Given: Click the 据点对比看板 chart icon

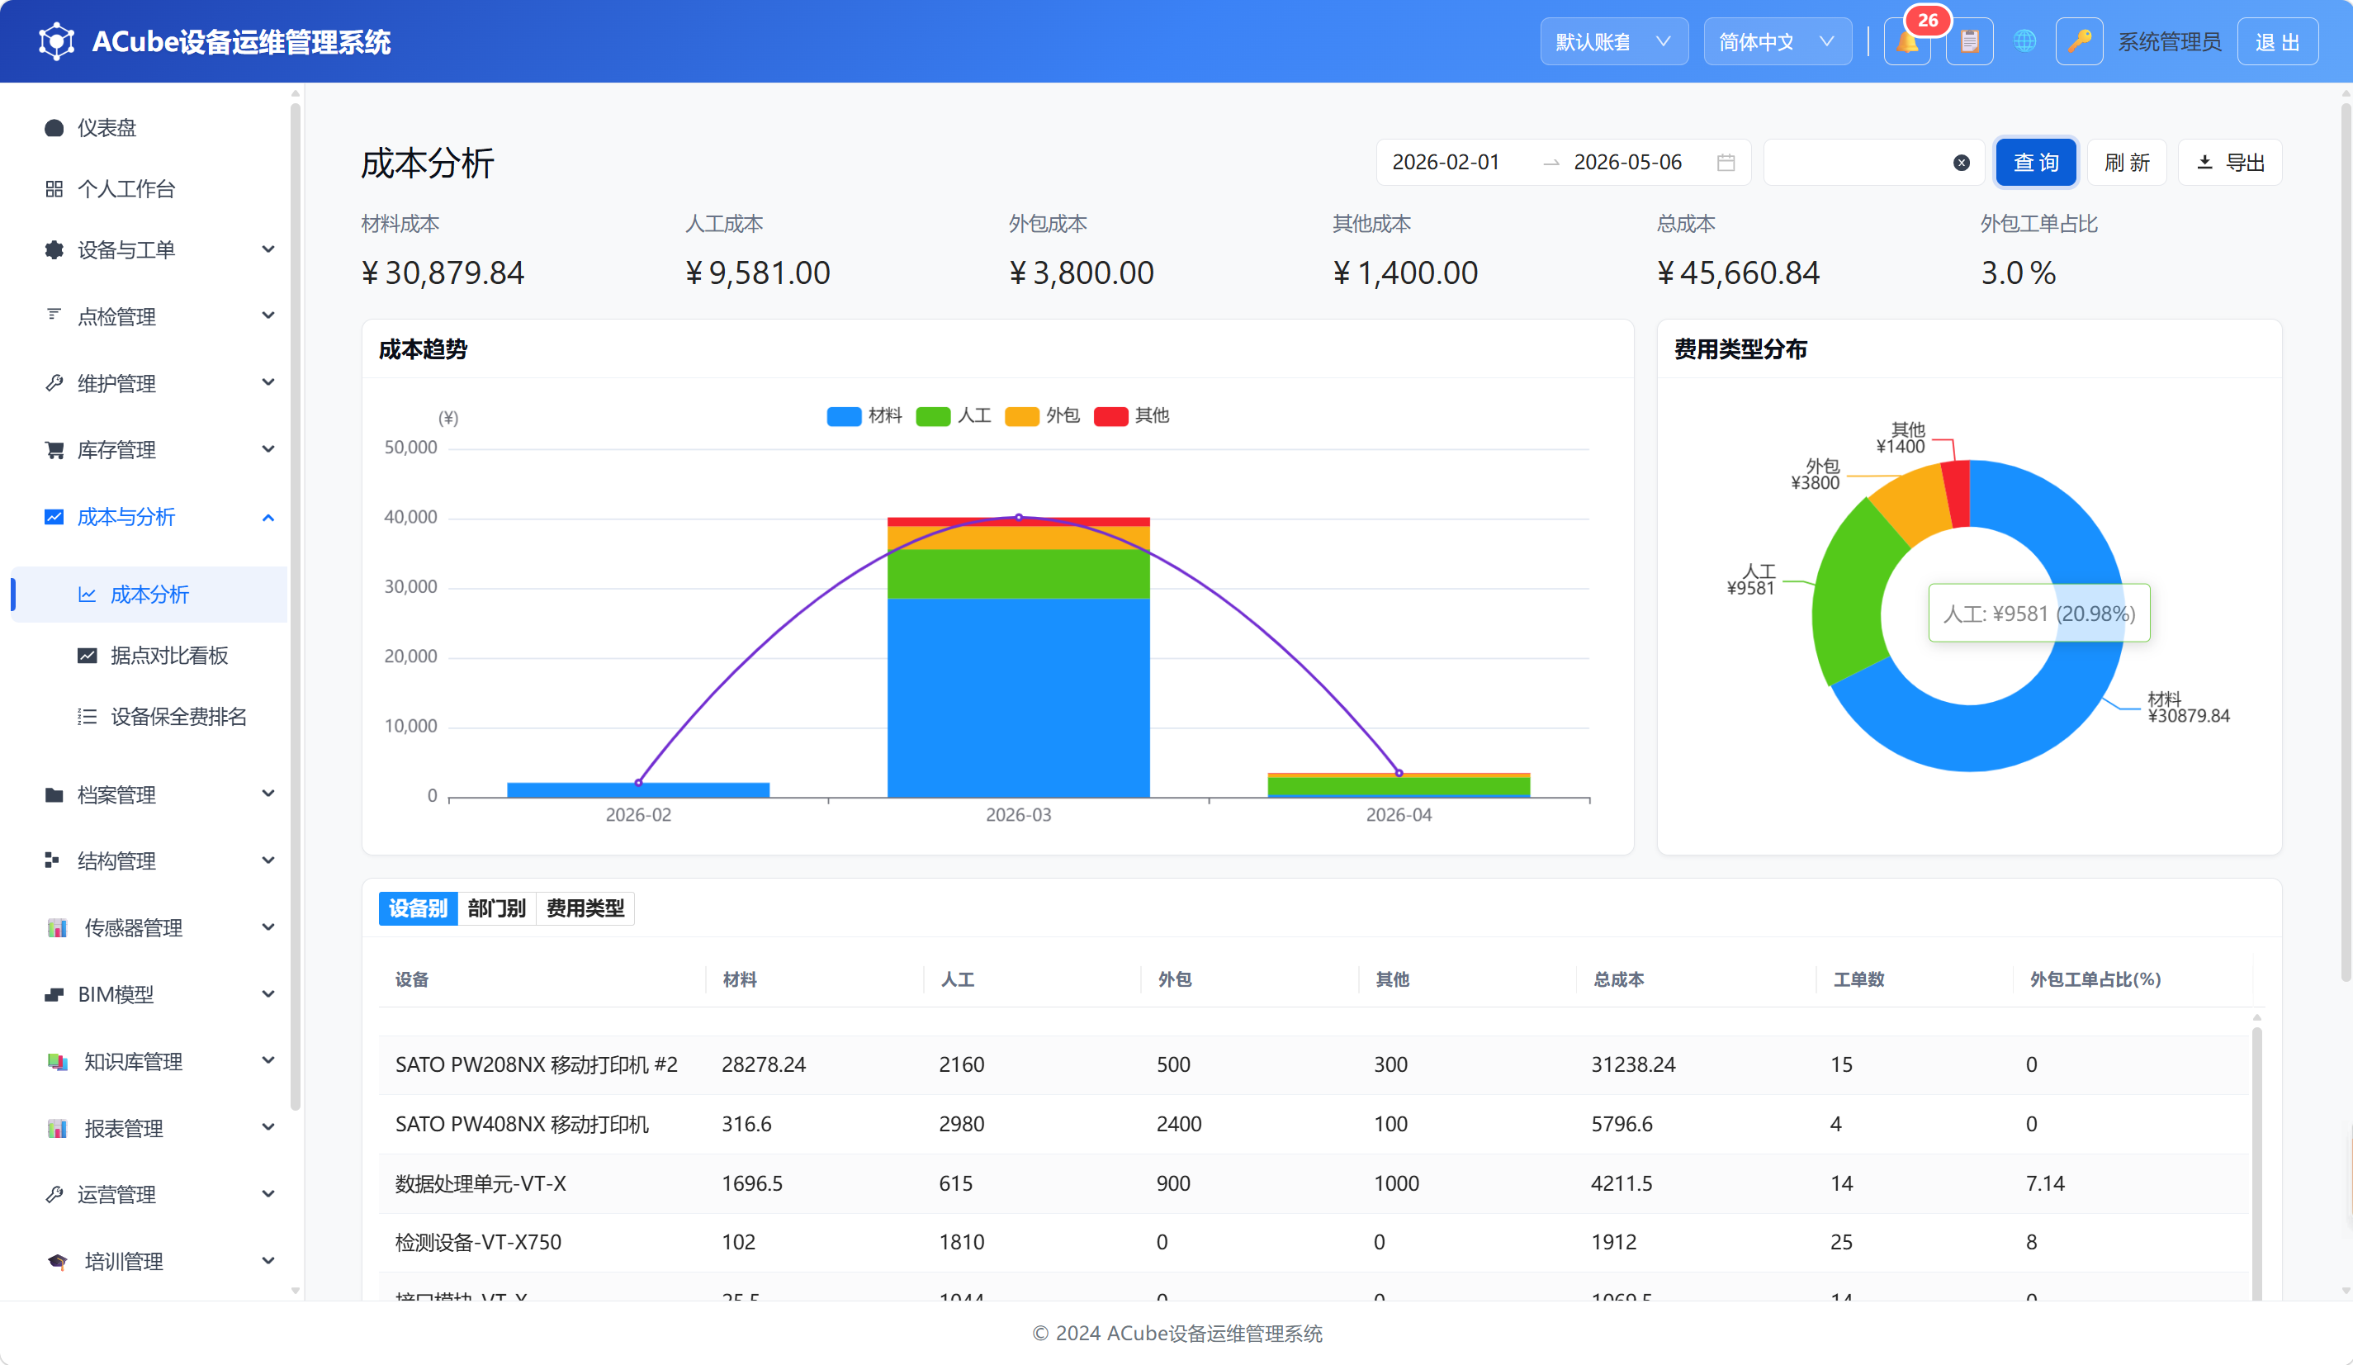Looking at the screenshot, I should [87, 656].
